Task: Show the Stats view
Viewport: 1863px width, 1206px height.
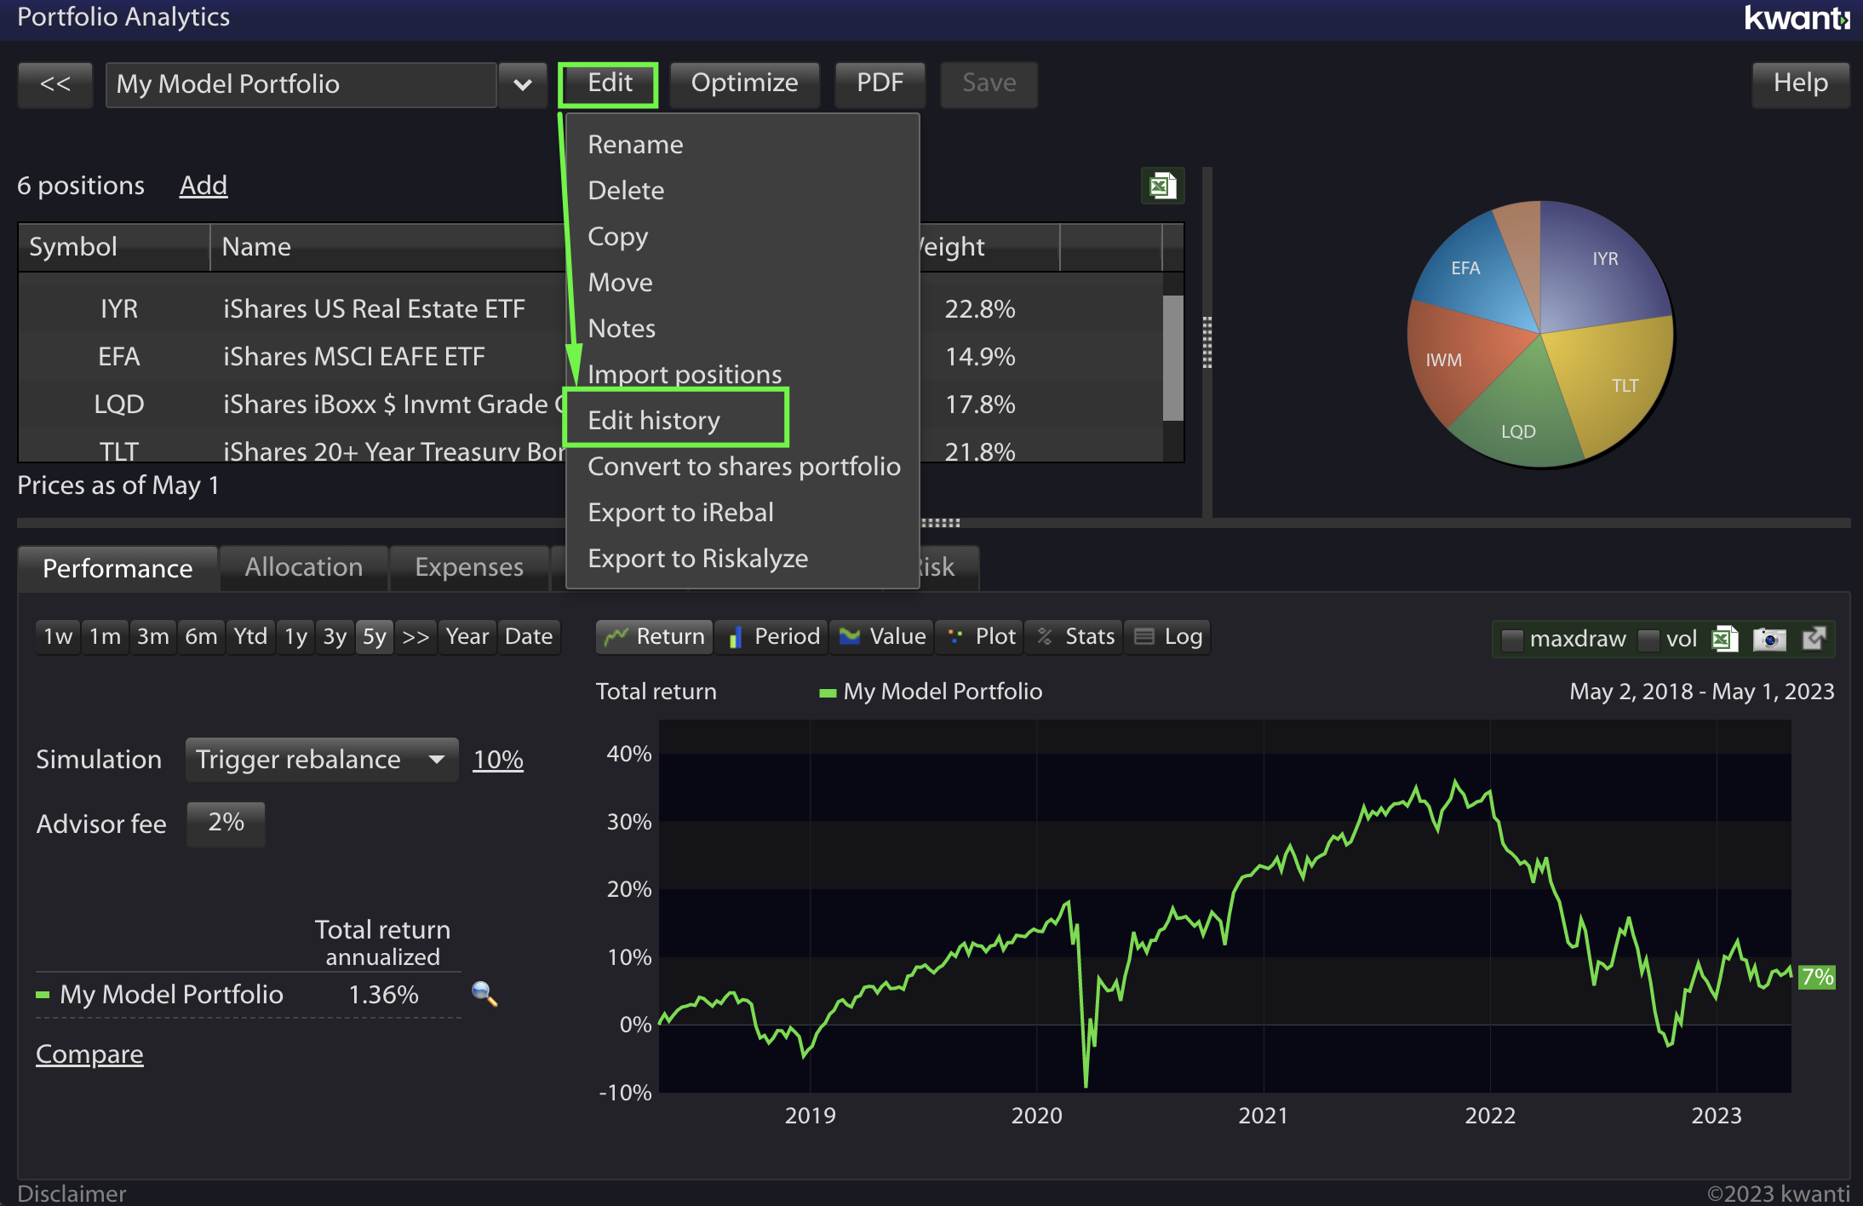Action: (1075, 636)
